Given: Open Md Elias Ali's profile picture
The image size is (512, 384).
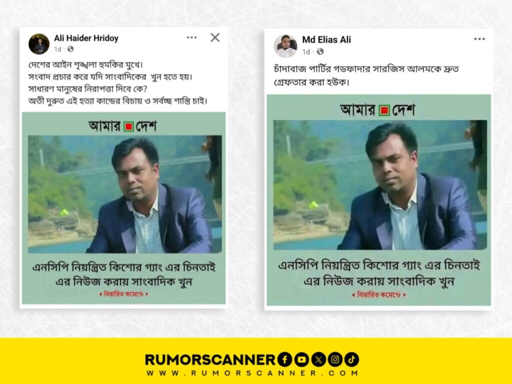Looking at the screenshot, I should [285, 46].
